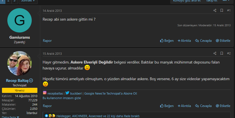Ignore thread via Konuyu göz ardı et
The image size is (235, 118).
point(187,1)
